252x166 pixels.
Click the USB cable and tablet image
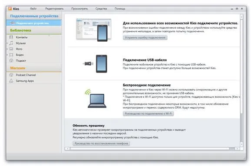[95, 64]
